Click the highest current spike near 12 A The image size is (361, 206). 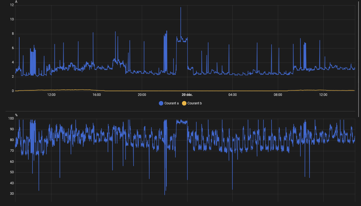(x=181, y=8)
